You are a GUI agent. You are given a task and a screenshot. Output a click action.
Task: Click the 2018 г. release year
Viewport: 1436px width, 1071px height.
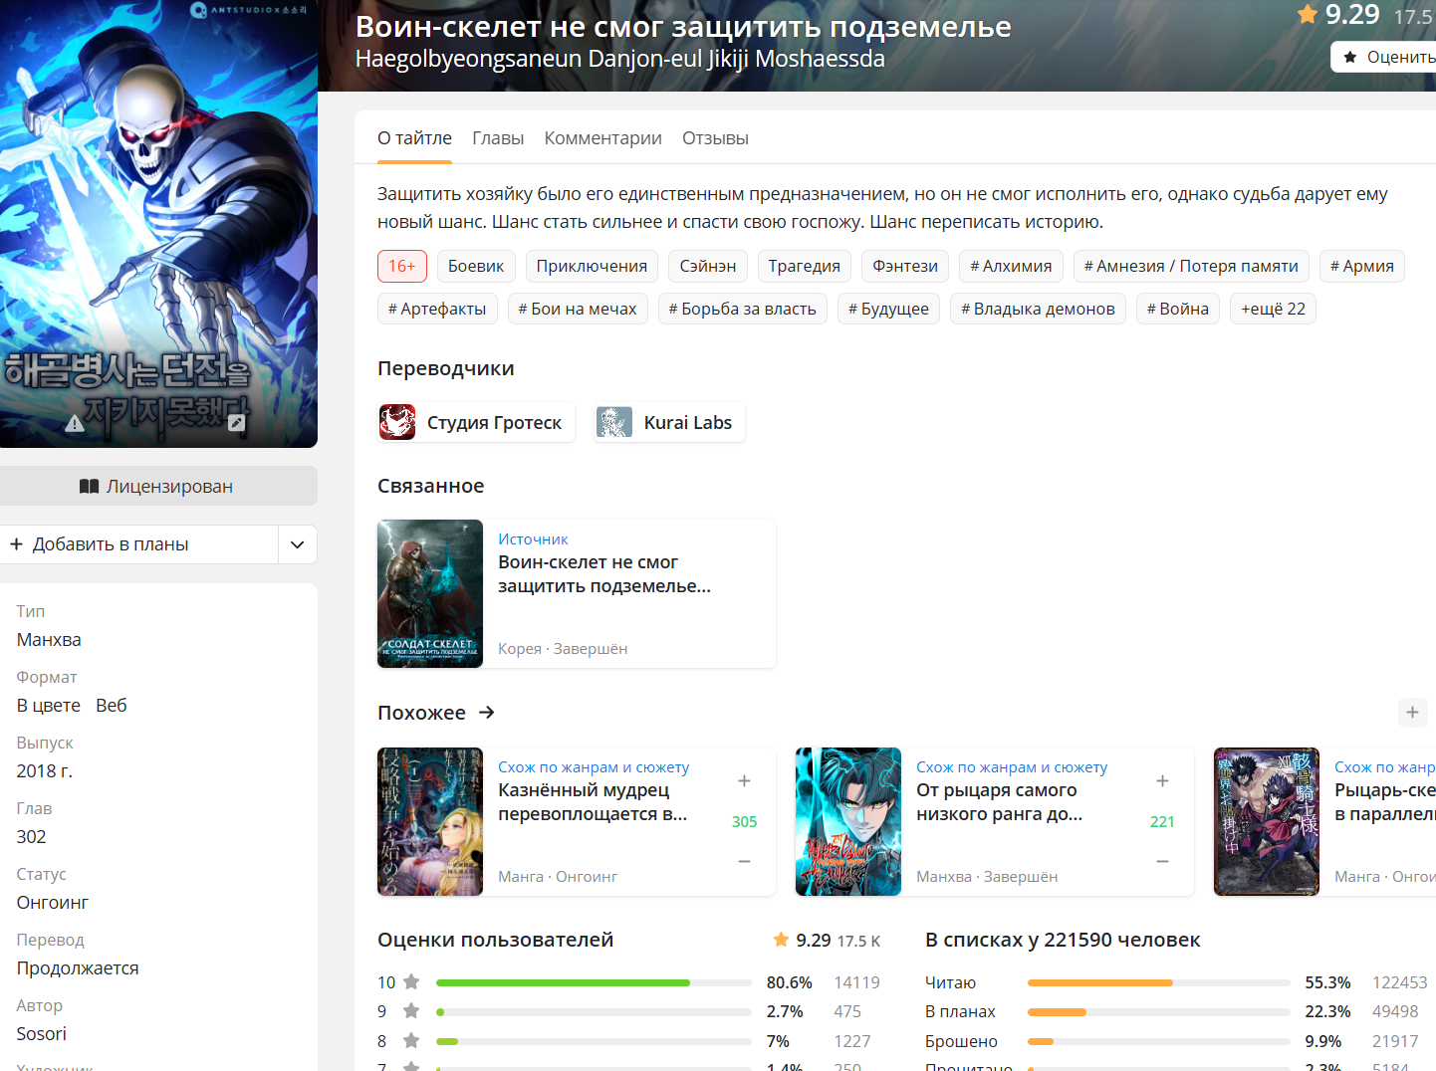[45, 771]
